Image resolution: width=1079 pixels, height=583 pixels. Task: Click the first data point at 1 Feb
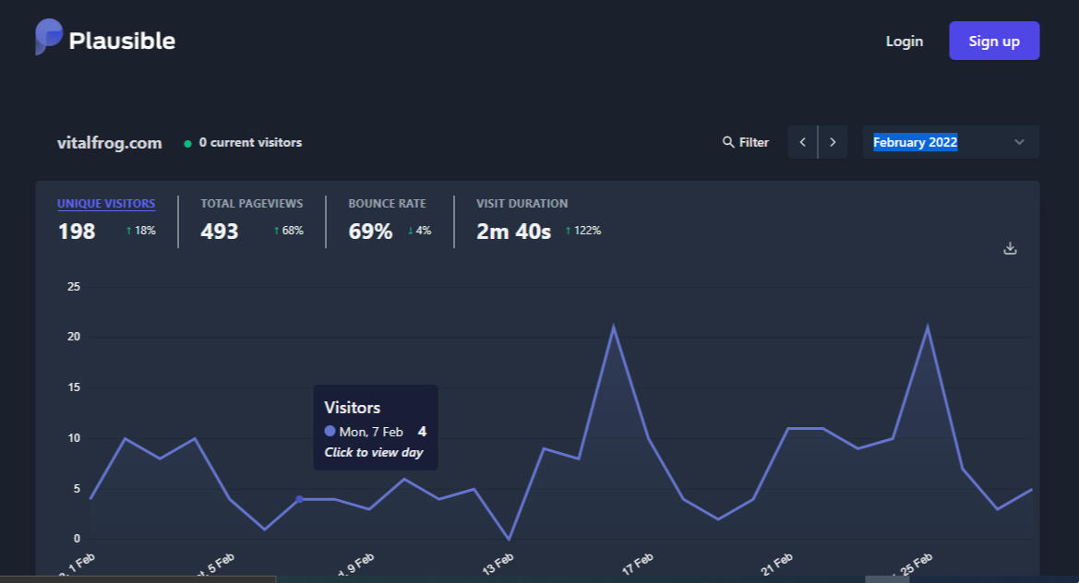[90, 499]
